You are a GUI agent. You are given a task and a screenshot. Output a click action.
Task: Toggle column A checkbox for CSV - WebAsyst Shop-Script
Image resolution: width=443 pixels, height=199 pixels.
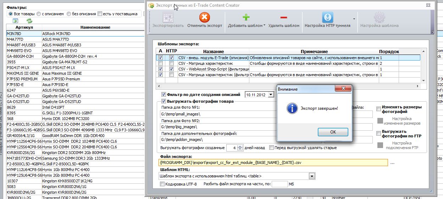coord(161,69)
